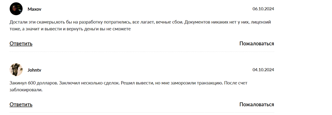Click the 06.10.2024 comment date
Image resolution: width=332 pixels, height=115 pixels.
click(x=263, y=9)
